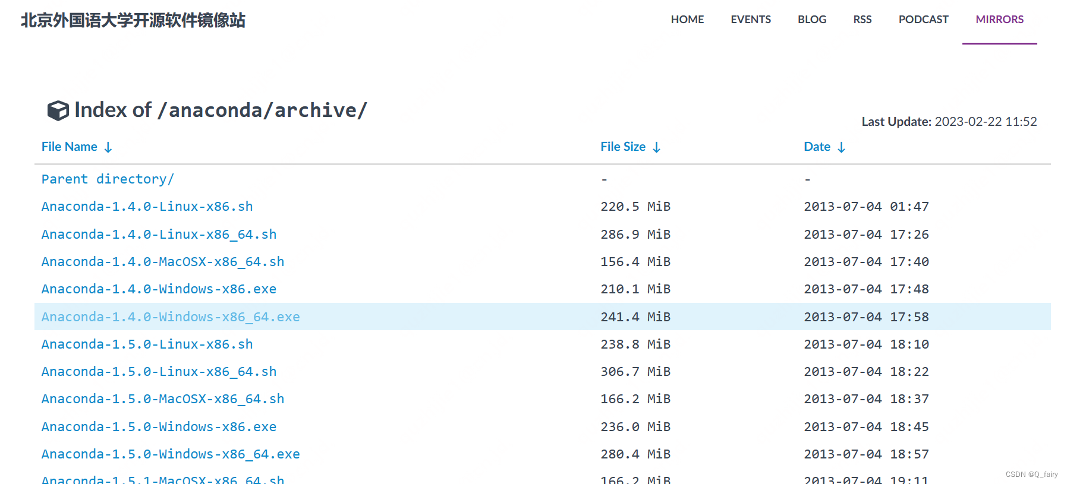Click the date 2013-07-04 17:48
The width and height of the screenshot is (1067, 484).
[x=866, y=289]
